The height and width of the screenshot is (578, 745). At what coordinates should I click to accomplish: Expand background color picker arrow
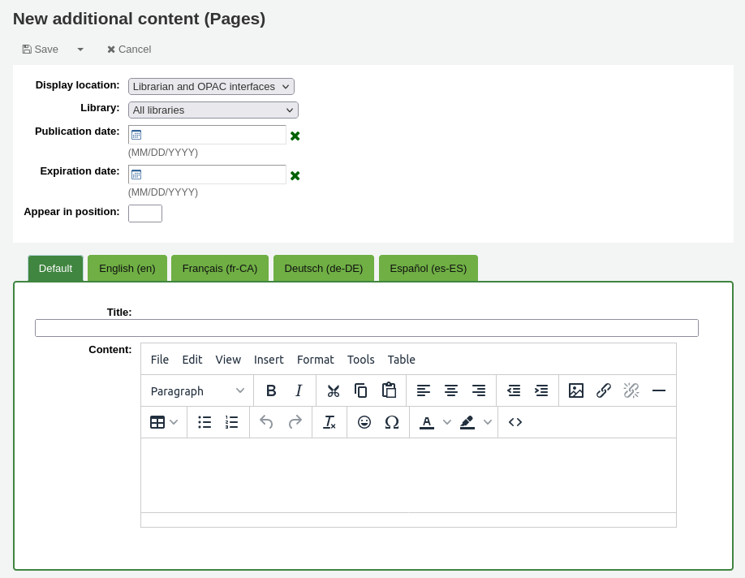click(x=488, y=422)
